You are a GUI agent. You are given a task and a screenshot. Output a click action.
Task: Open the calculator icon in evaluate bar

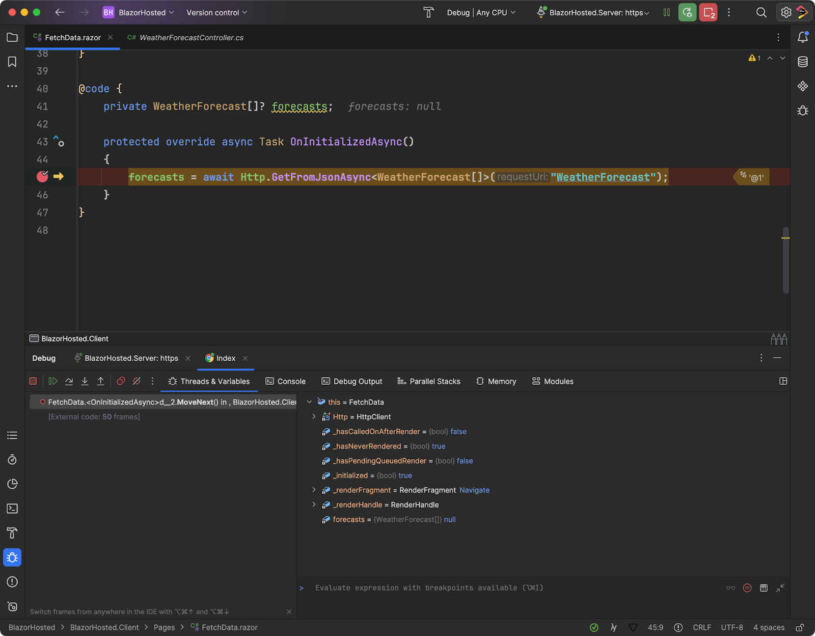[764, 588]
